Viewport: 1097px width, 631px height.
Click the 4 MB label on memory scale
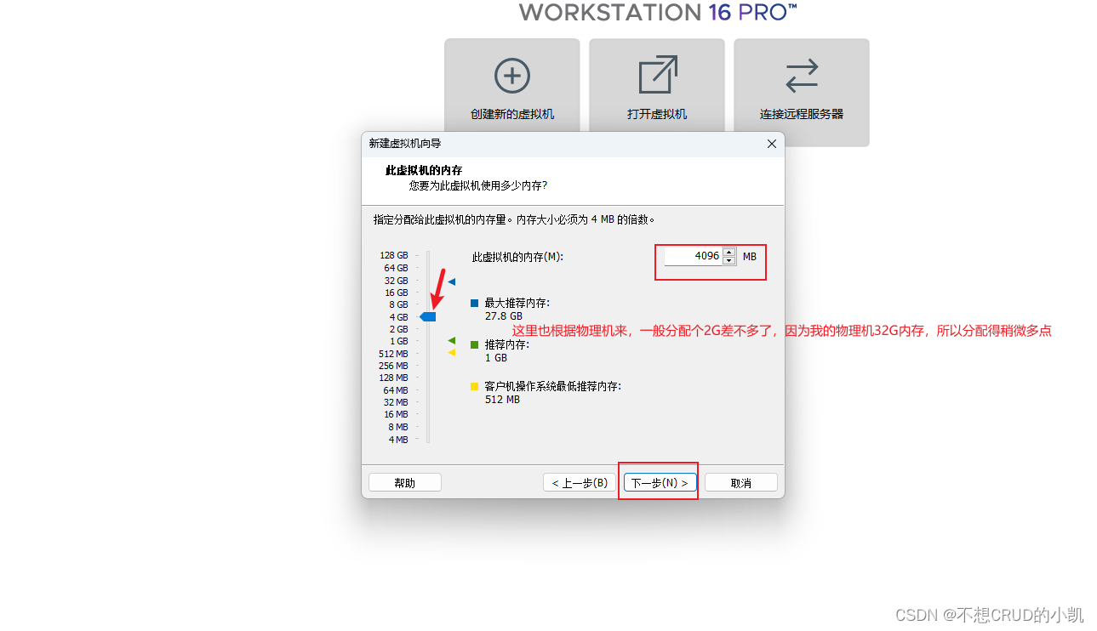tap(398, 440)
